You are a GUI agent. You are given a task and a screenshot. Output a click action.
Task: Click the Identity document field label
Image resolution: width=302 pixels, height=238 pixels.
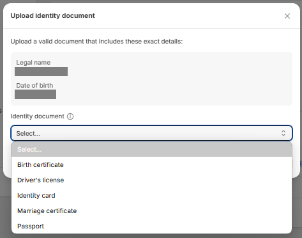click(x=37, y=116)
